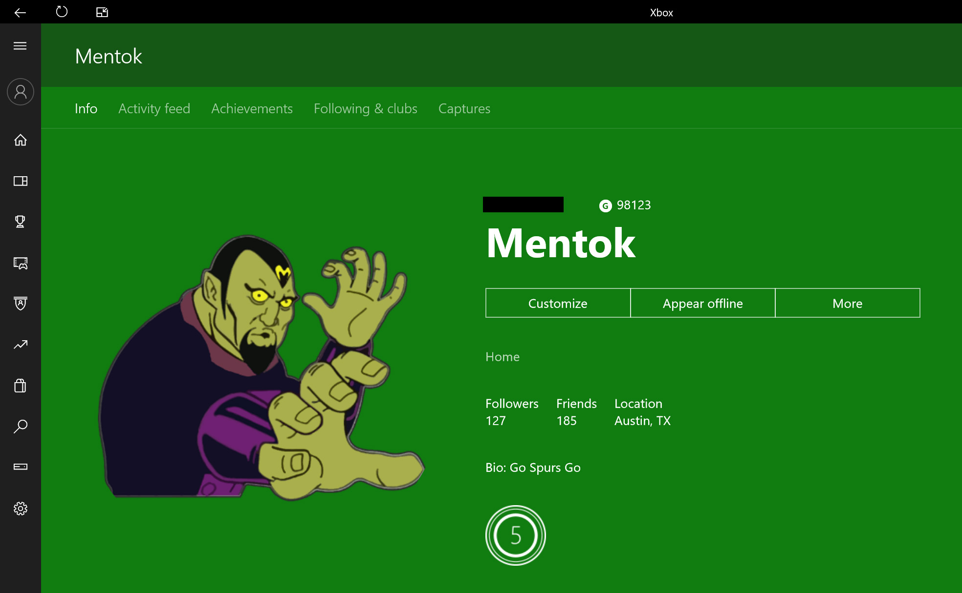Open the Settings gear in the sidebar

click(x=20, y=509)
